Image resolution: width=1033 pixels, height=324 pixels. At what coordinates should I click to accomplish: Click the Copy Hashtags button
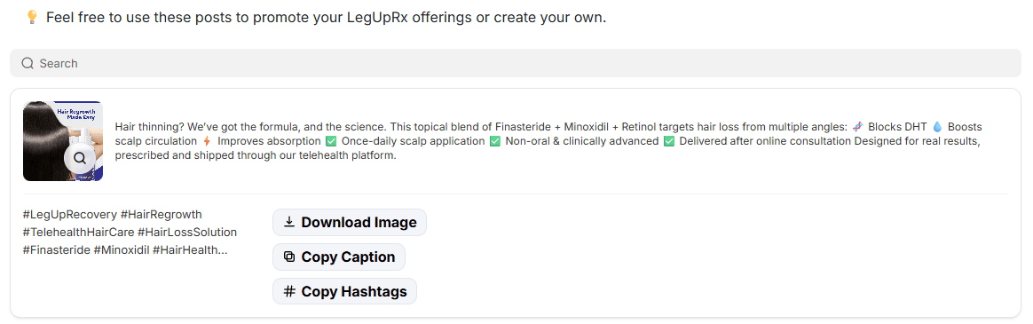[x=344, y=291]
